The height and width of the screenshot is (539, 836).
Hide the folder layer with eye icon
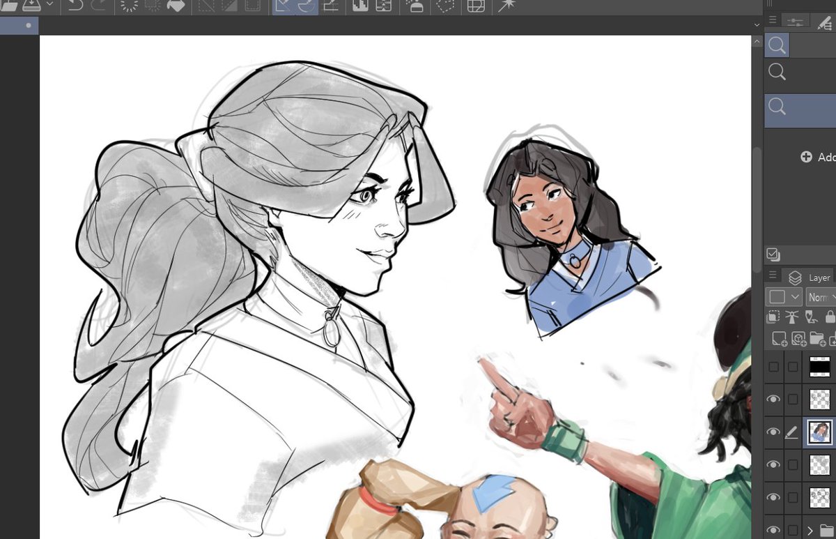[773, 529]
